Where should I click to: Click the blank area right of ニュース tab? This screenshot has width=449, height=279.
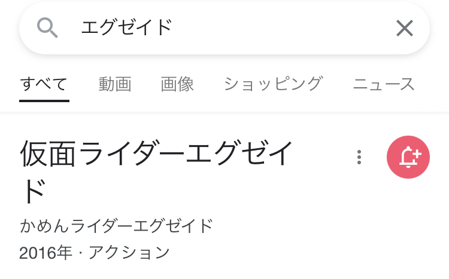coord(432,84)
